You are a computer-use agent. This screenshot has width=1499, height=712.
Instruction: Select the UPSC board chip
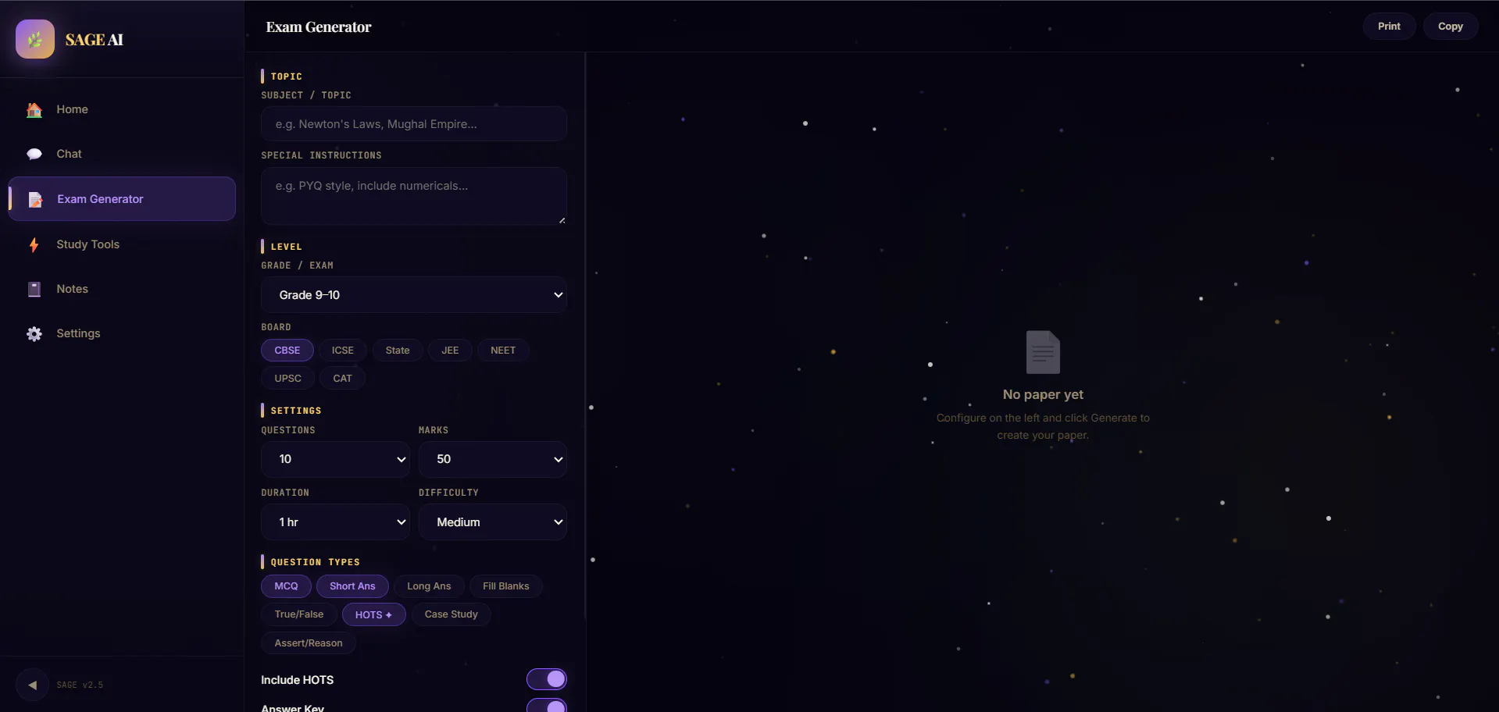pos(287,379)
